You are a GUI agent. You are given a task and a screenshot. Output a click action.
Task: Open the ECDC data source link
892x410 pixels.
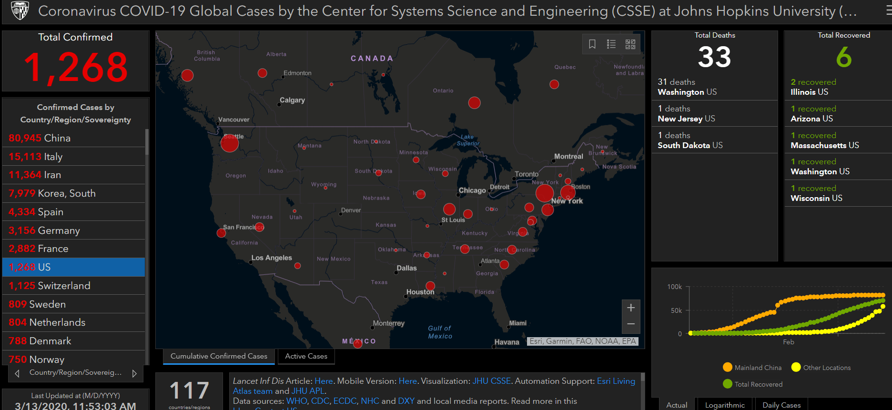coord(345,401)
